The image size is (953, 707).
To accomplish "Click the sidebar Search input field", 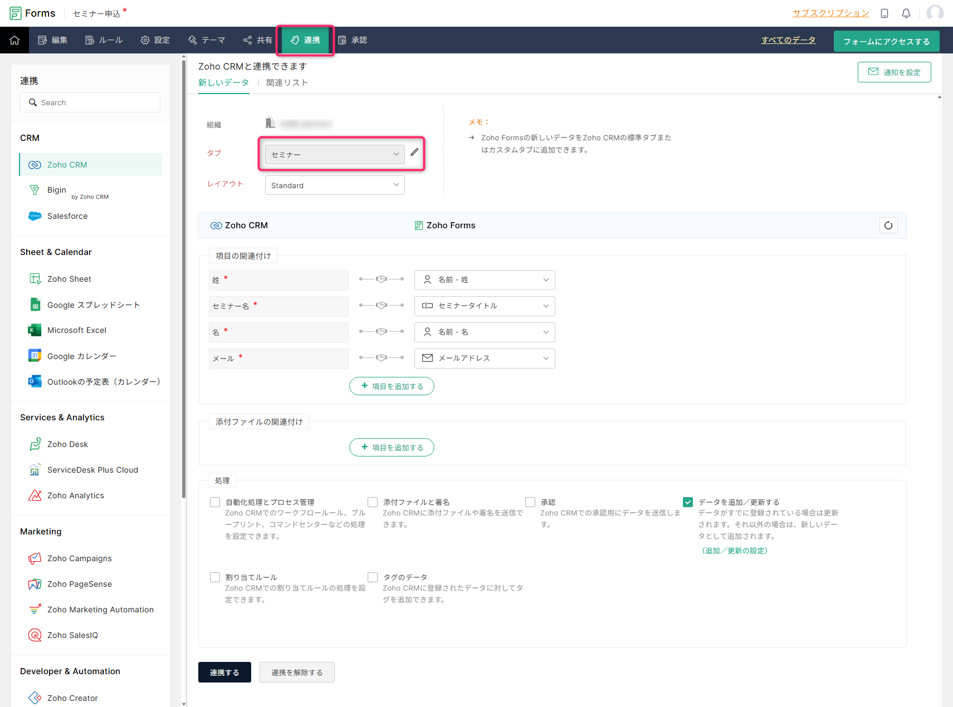I will click(x=90, y=102).
